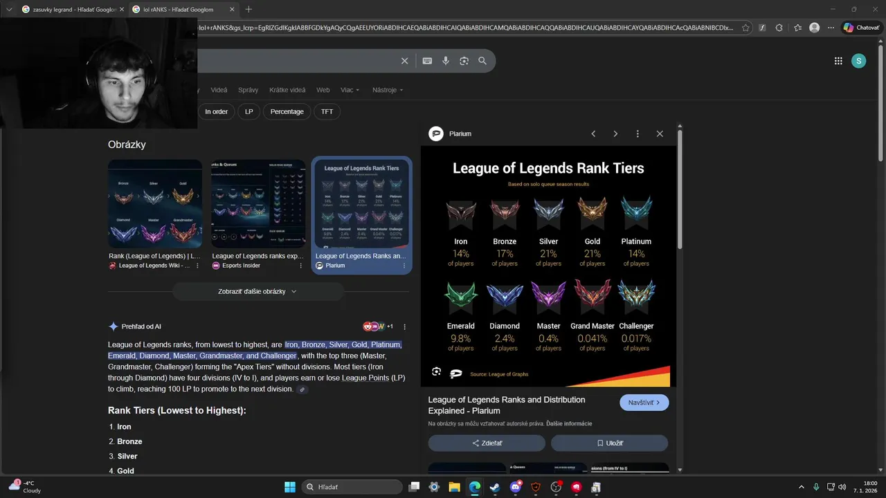This screenshot has height=498, width=886.
Task: Show previous image in Plarium preview
Action: [x=593, y=133]
